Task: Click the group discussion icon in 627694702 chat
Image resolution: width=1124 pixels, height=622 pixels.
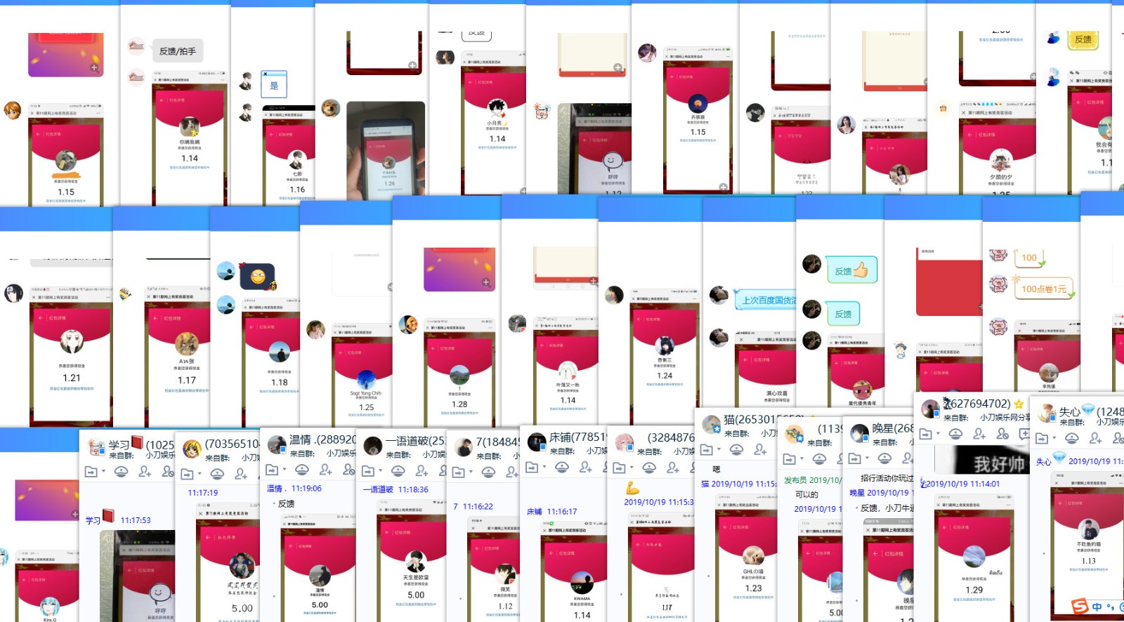Action: (1002, 435)
